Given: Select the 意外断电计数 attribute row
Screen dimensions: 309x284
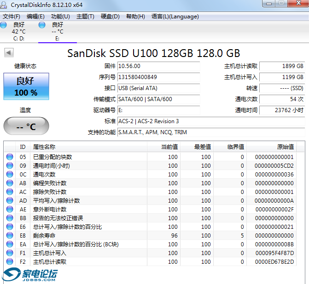Looking at the screenshot, I should (x=150, y=209).
